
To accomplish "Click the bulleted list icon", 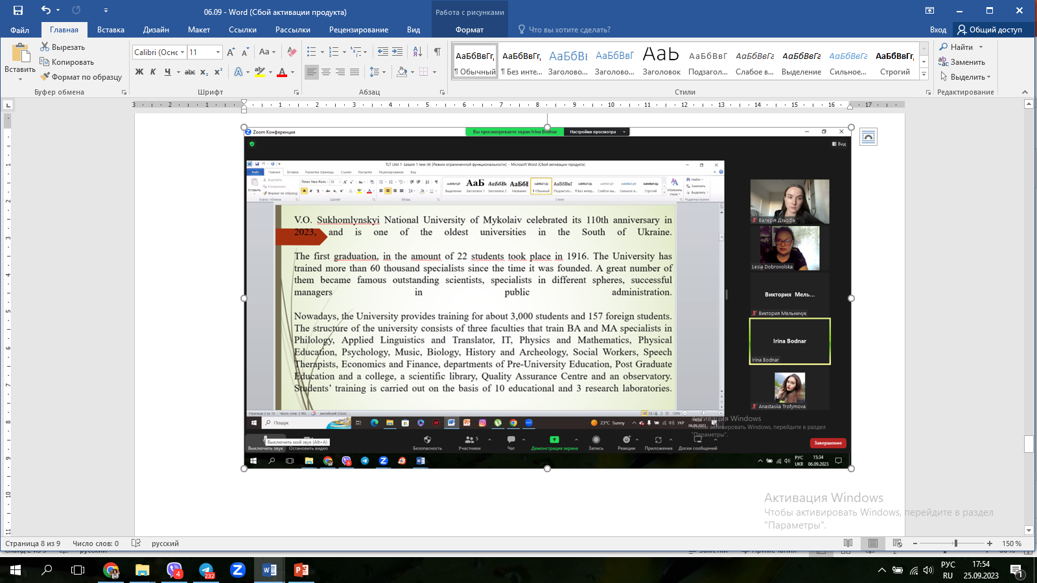I will (312, 52).
